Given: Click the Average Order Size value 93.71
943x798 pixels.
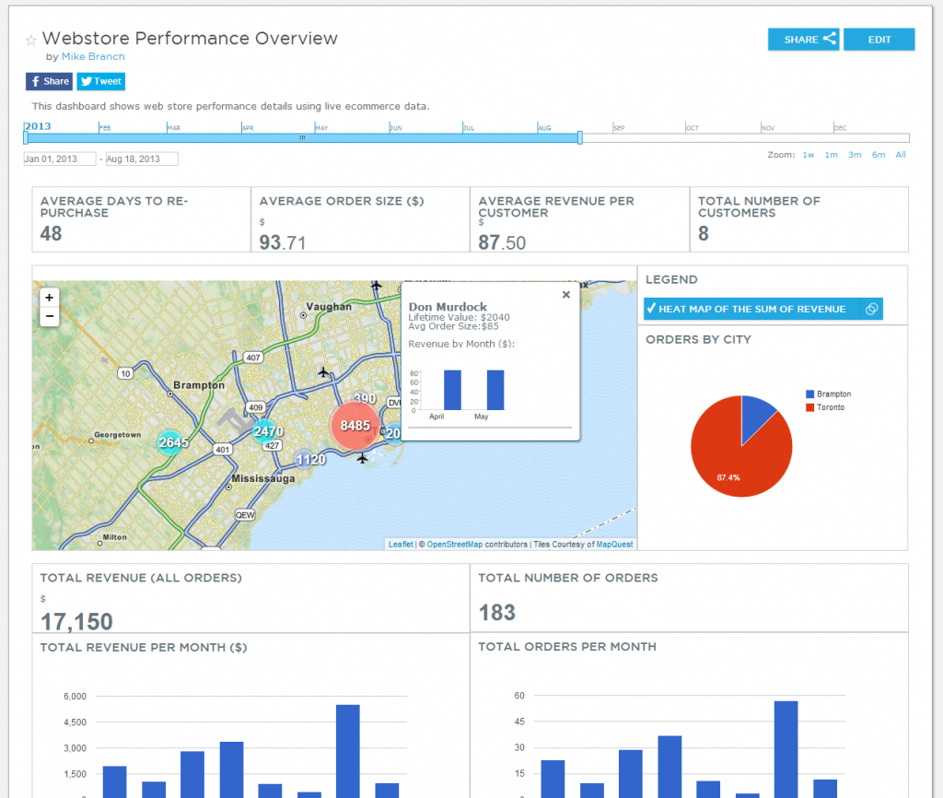Looking at the screenshot, I should tap(283, 242).
